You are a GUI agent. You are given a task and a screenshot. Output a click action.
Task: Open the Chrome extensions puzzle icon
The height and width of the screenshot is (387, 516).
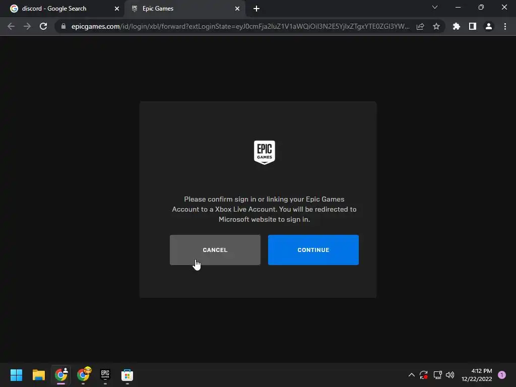457,26
